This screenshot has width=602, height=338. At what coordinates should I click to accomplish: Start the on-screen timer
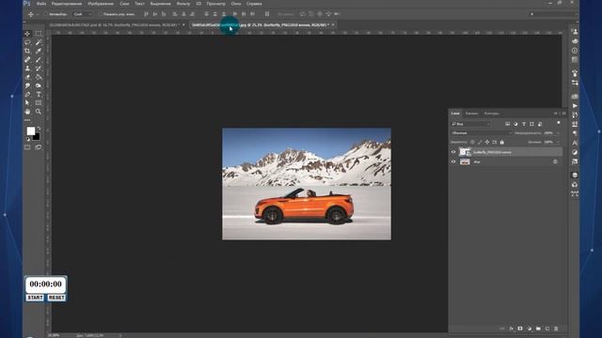[35, 298]
